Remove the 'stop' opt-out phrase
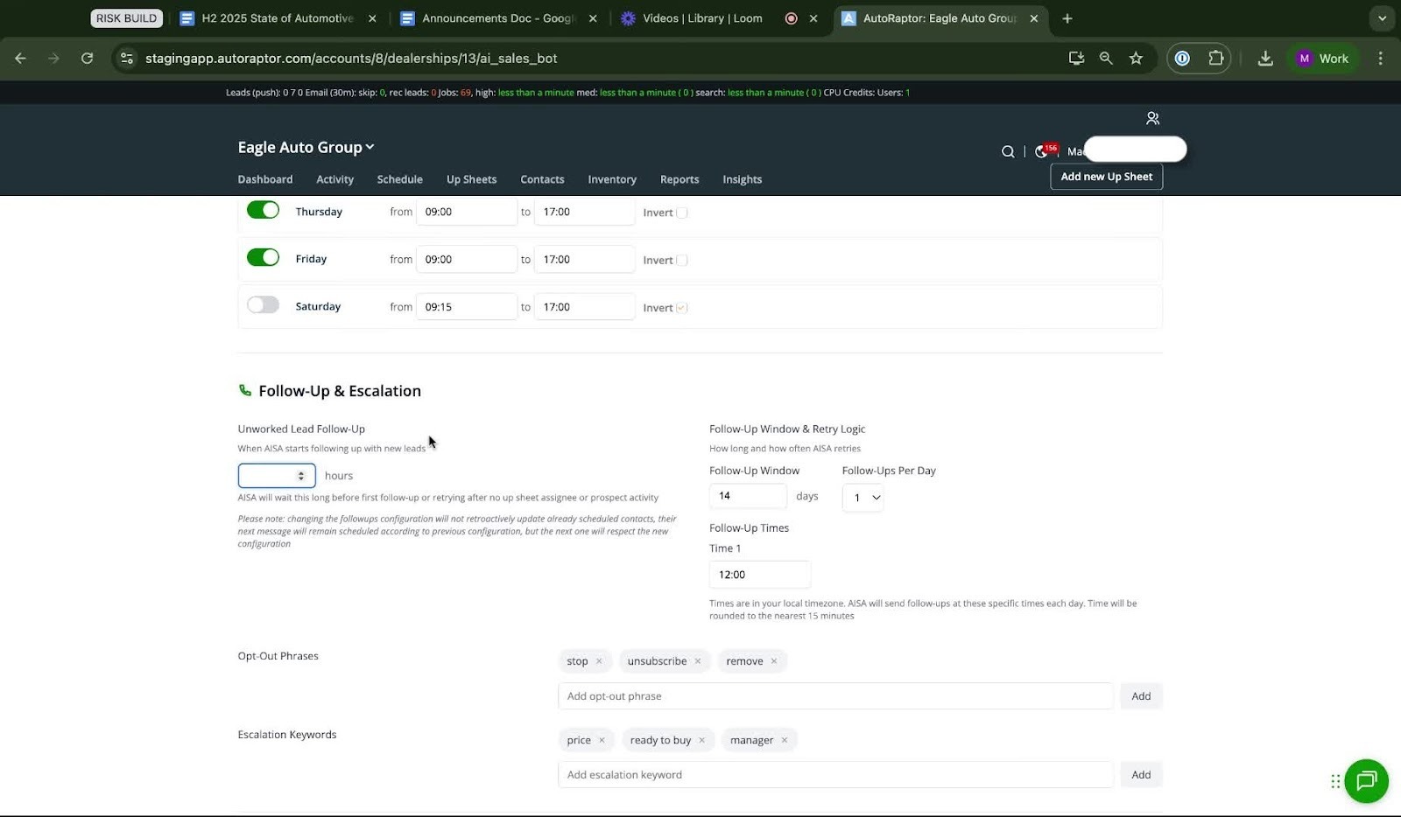Image resolution: width=1401 pixels, height=817 pixels. coord(599,661)
